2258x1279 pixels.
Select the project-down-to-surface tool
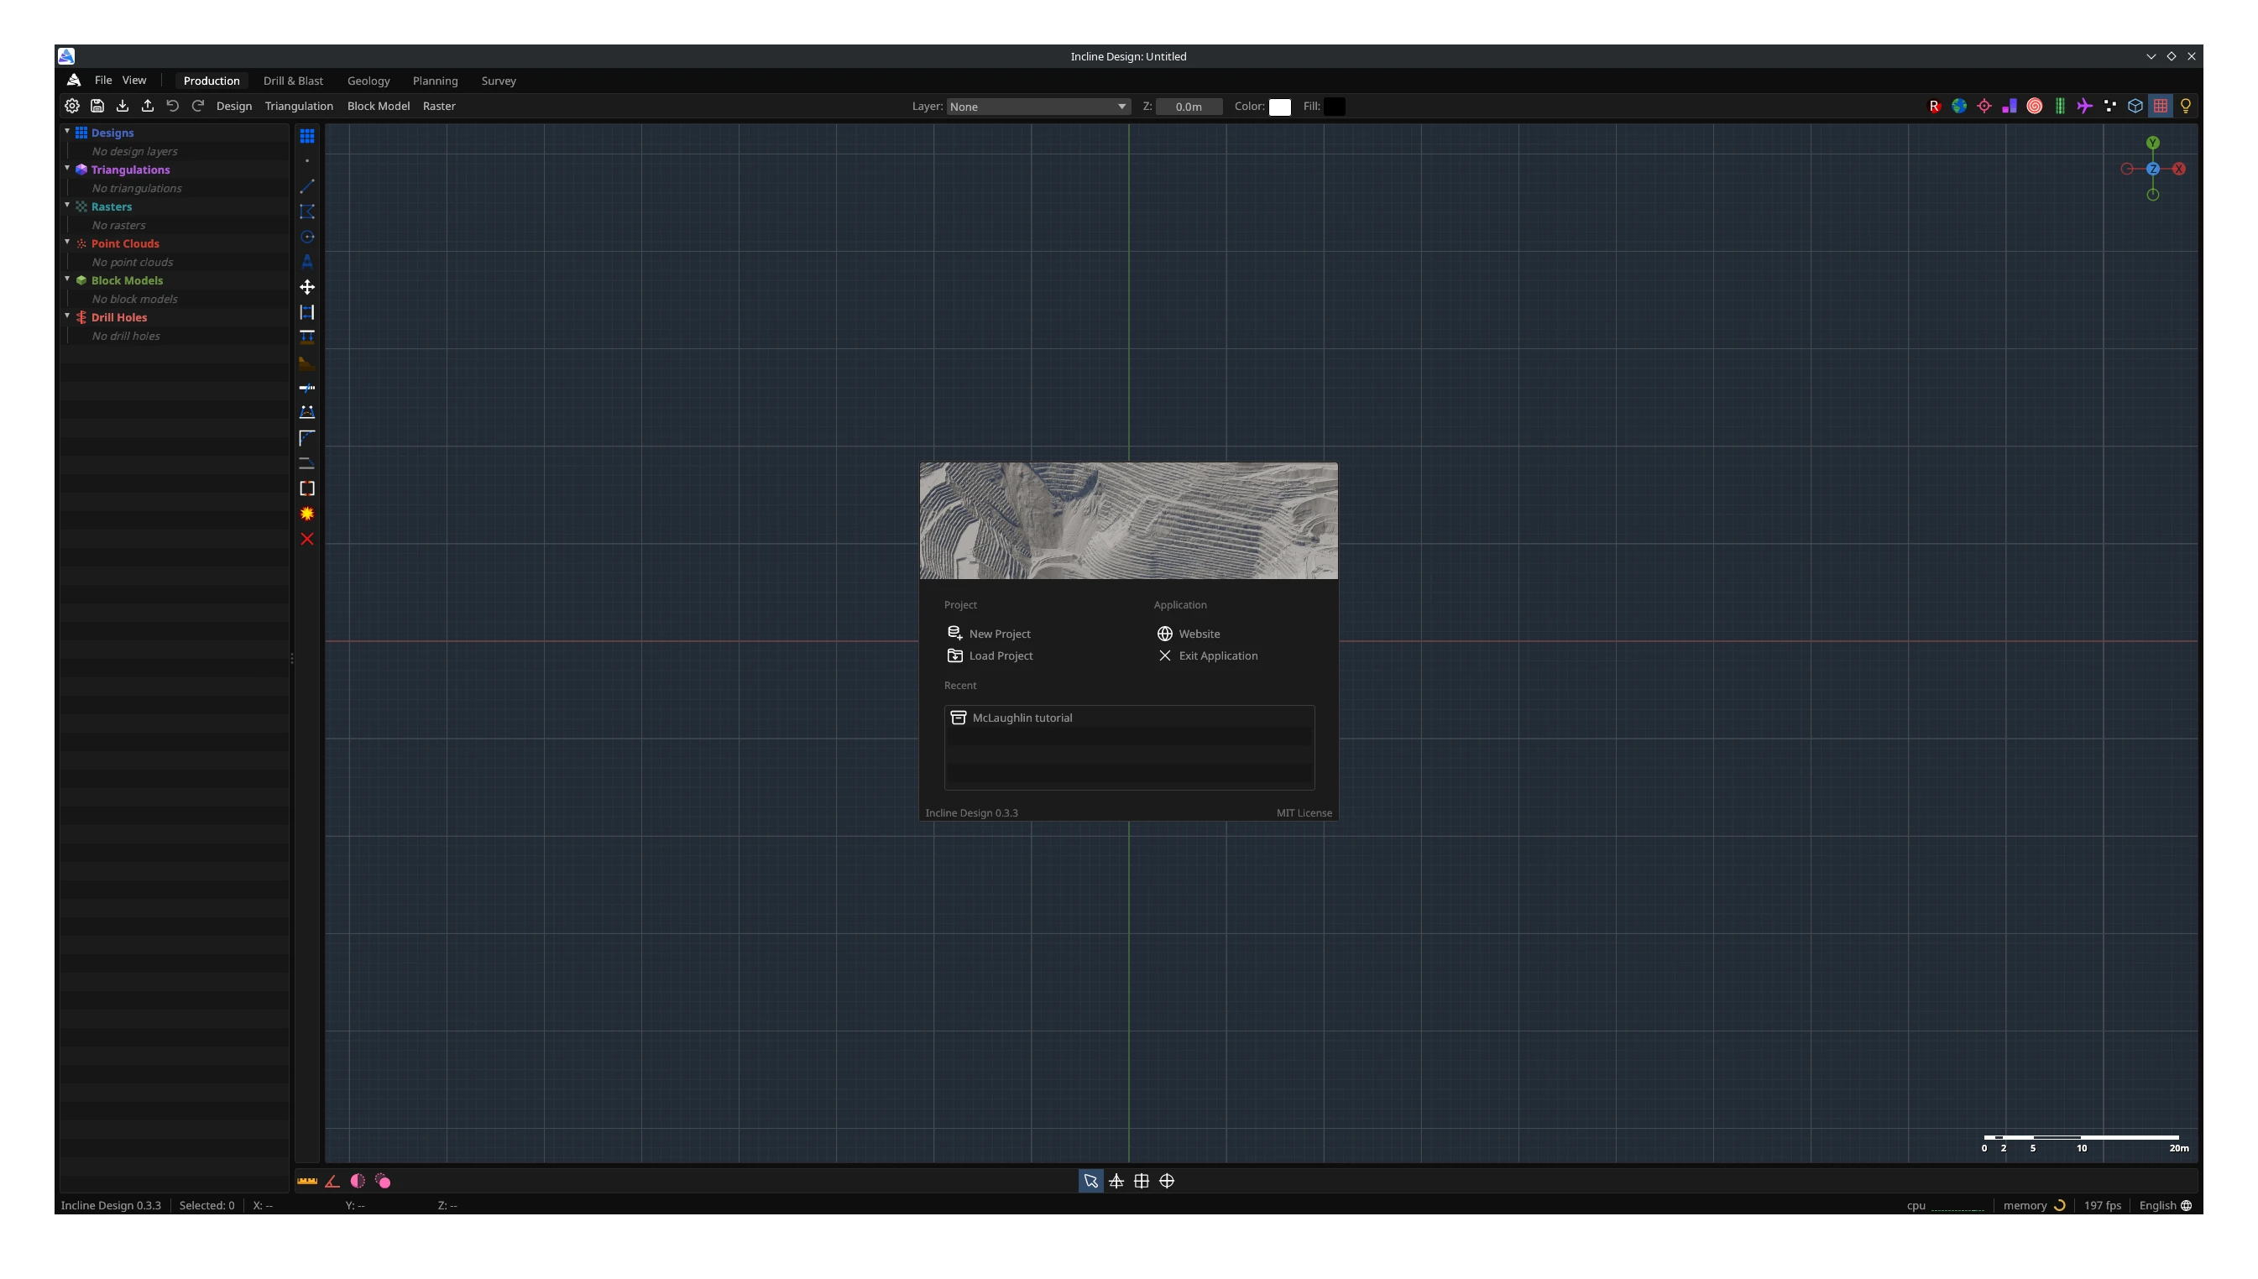(306, 337)
